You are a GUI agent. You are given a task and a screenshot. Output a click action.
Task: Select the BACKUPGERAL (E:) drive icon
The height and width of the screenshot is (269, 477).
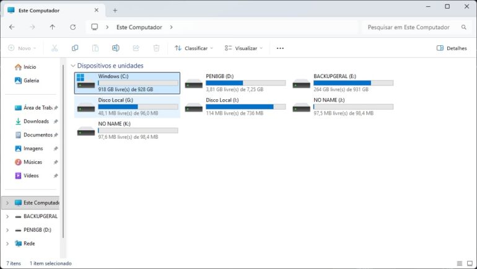[302, 84]
